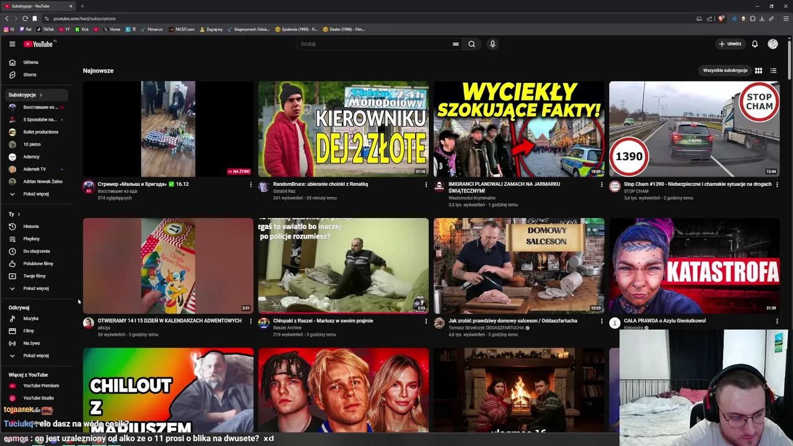Image resolution: width=793 pixels, height=446 pixels.
Task: Click the bookmark icon in the address bar
Action: pos(35,19)
